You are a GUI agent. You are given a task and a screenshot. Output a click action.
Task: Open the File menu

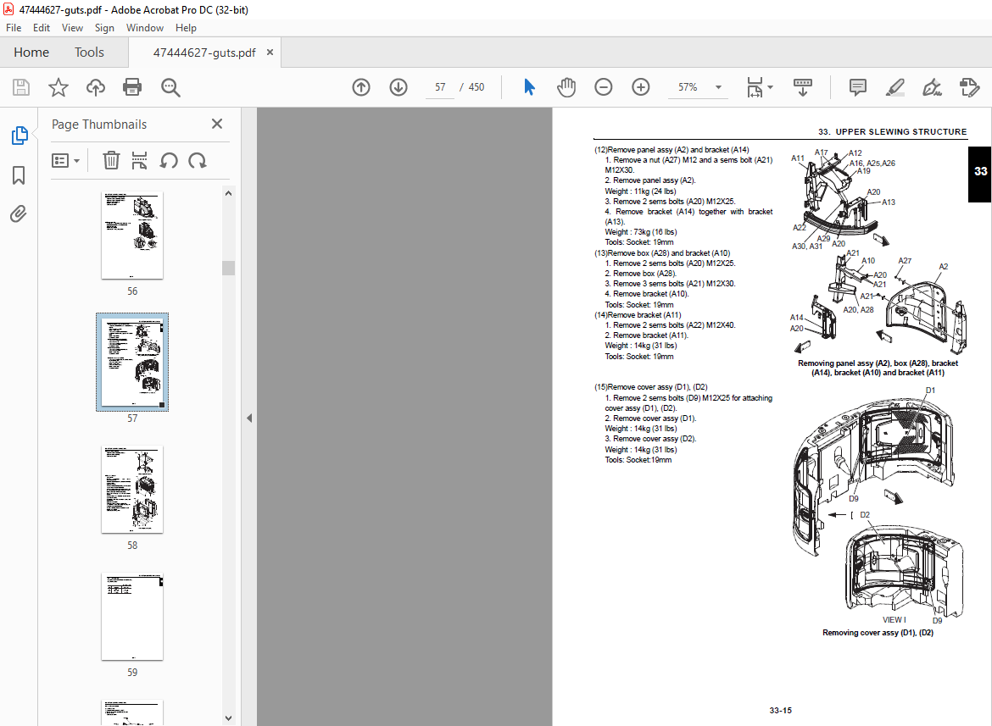(x=14, y=28)
